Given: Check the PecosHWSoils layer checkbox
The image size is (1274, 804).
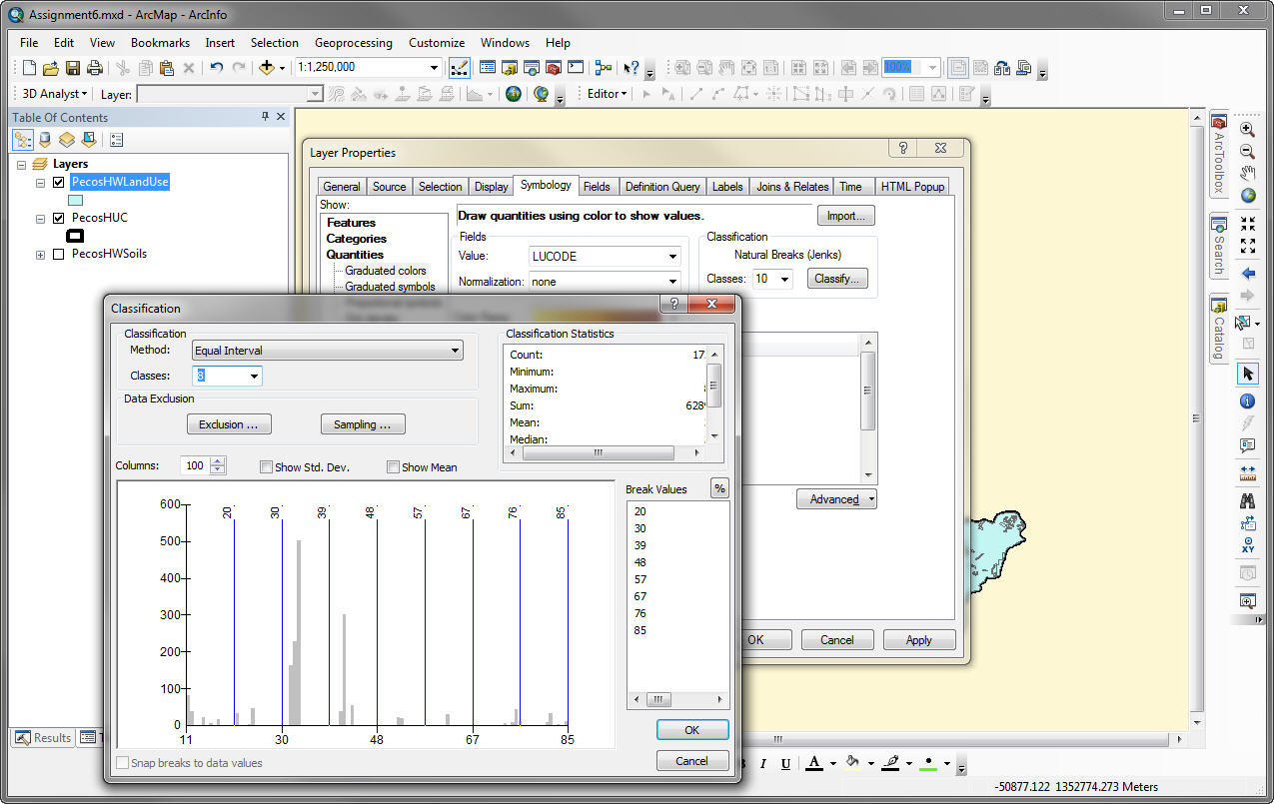Looking at the screenshot, I should coord(58,254).
